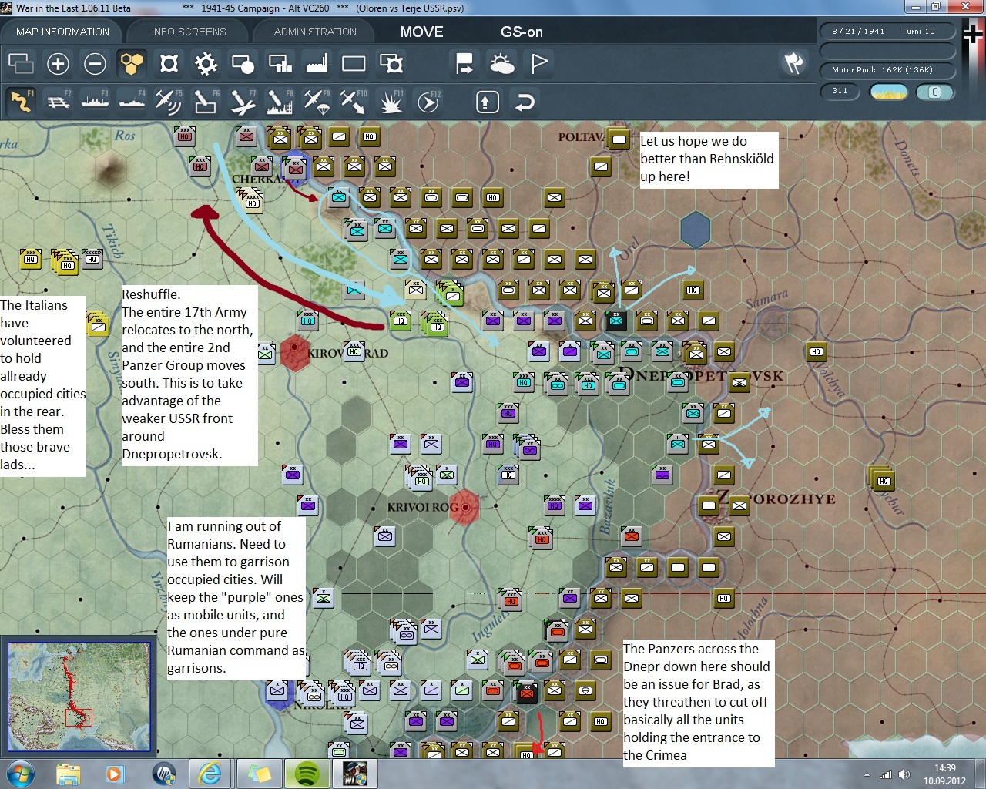Select the Soviet HQ counter by Volchya river
The height and width of the screenshot is (789, 986).
tap(817, 352)
